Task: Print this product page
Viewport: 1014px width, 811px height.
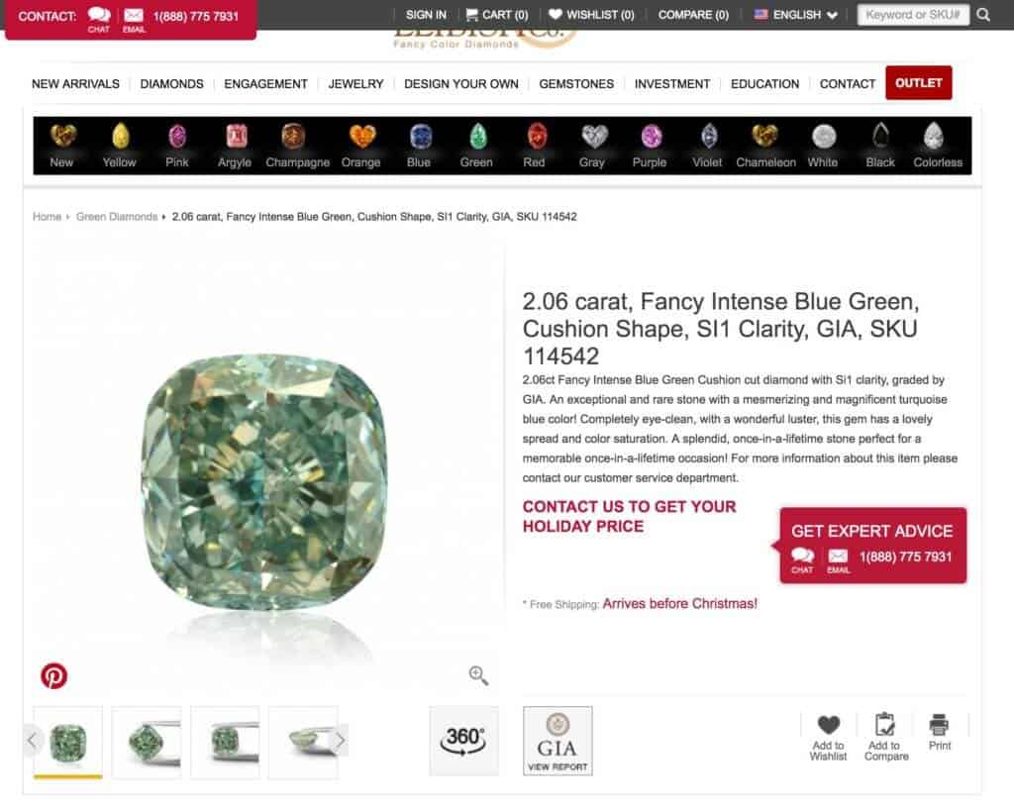Action: [939, 732]
